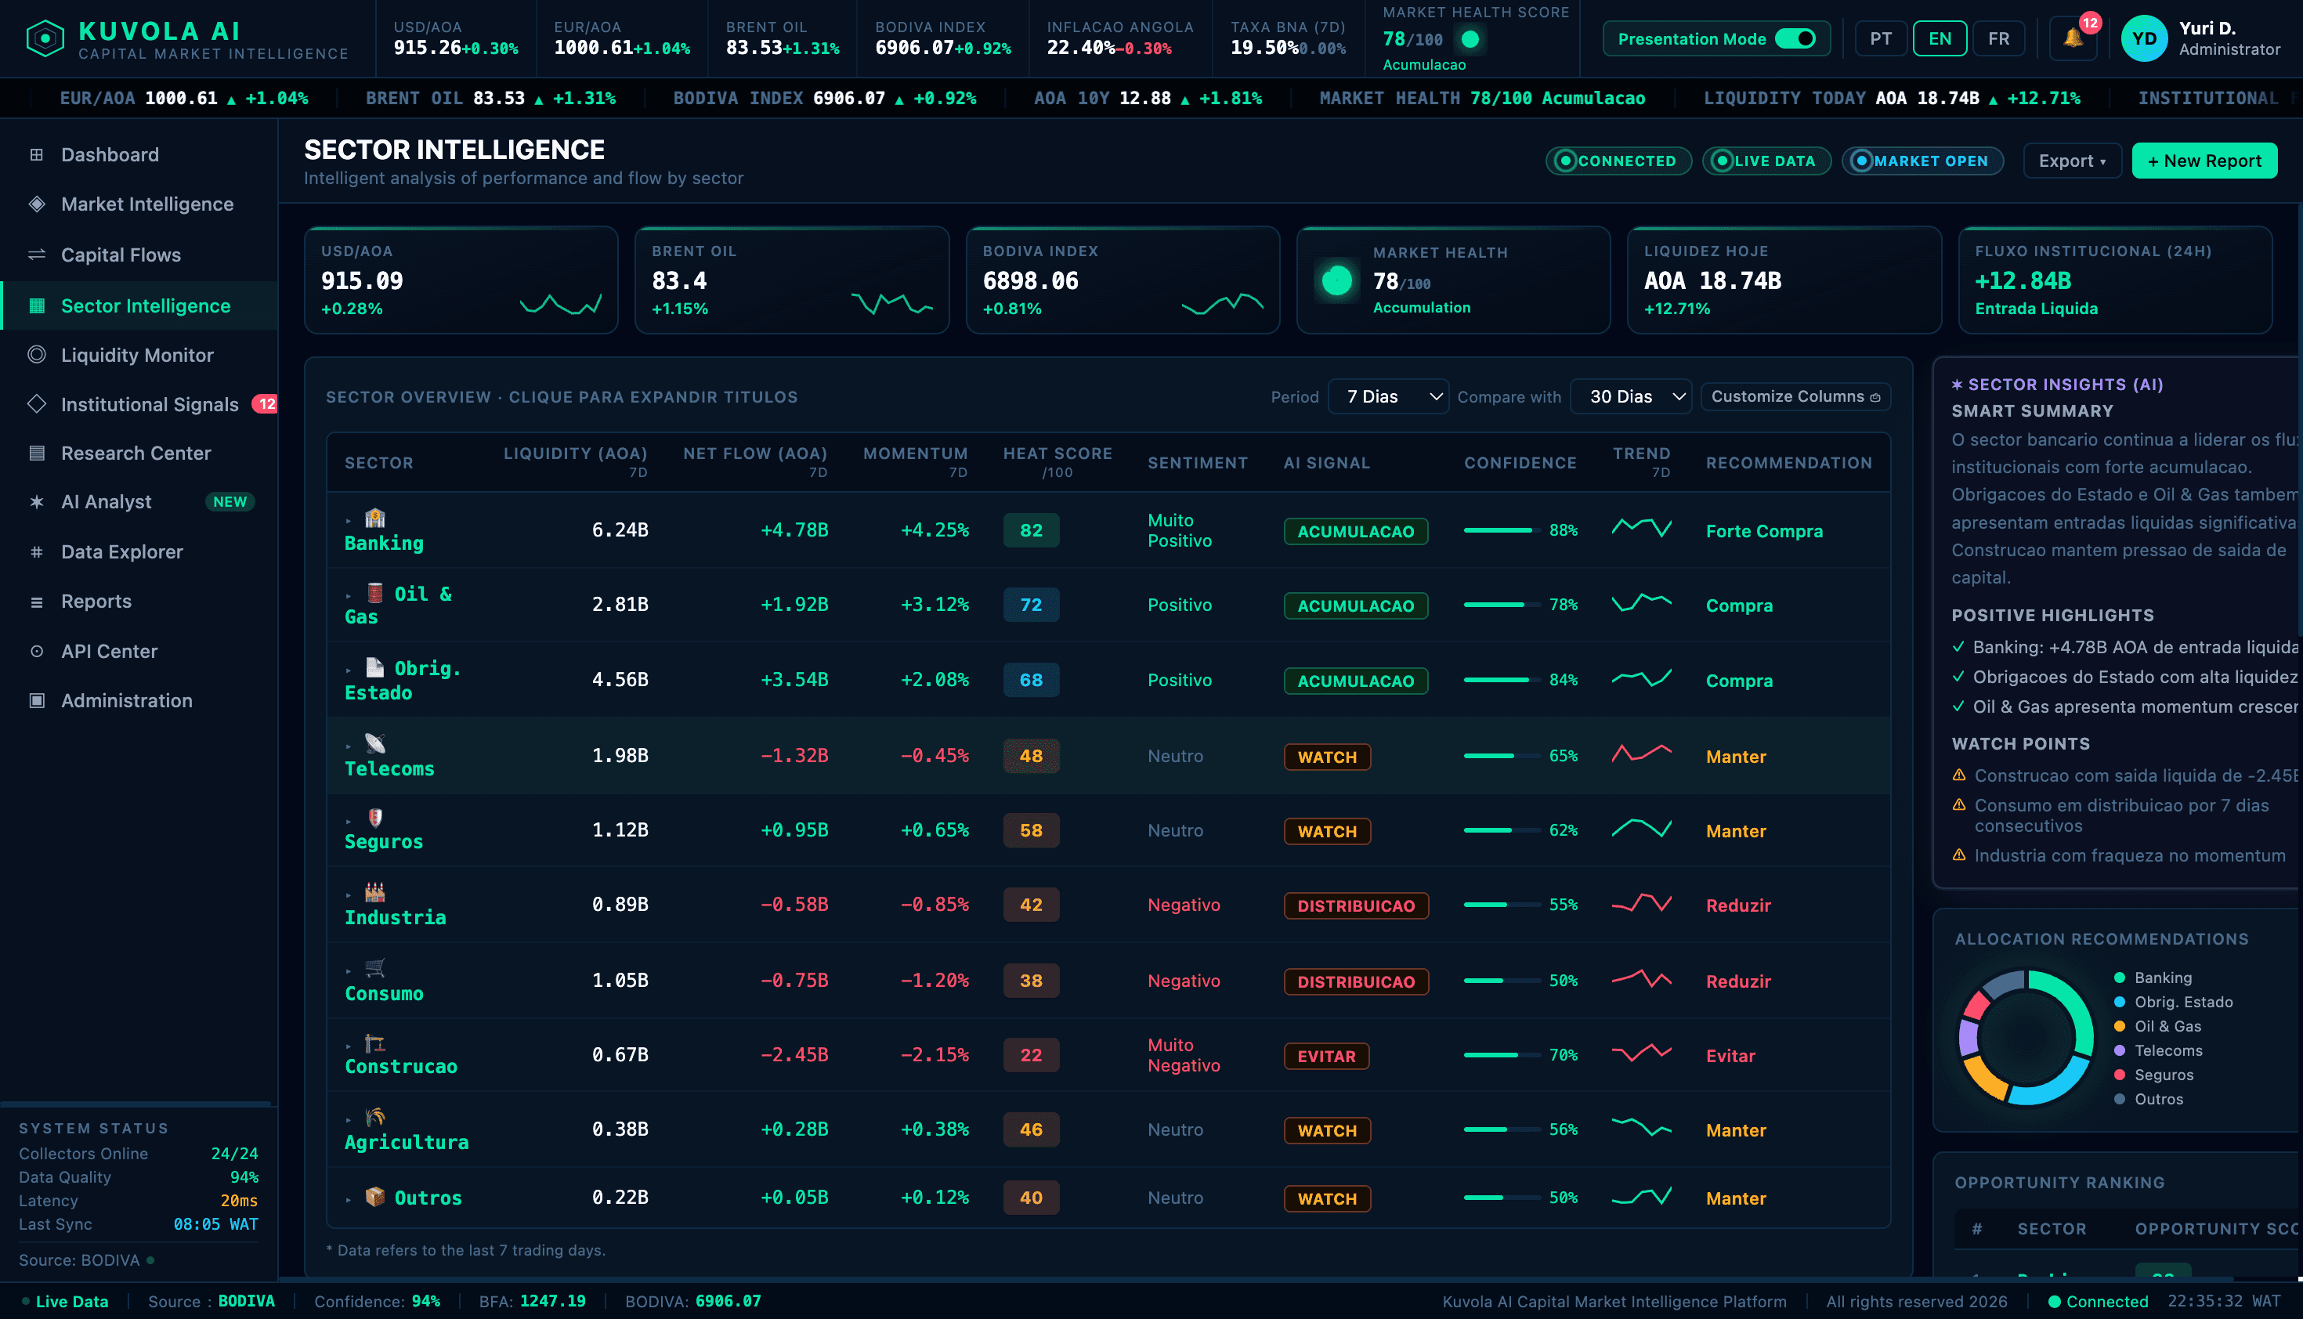Click the Research Center icon

click(x=36, y=453)
